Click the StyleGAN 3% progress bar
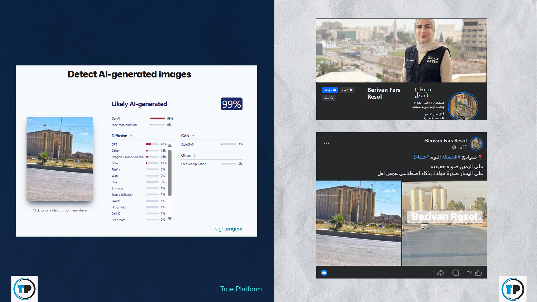 [229, 144]
